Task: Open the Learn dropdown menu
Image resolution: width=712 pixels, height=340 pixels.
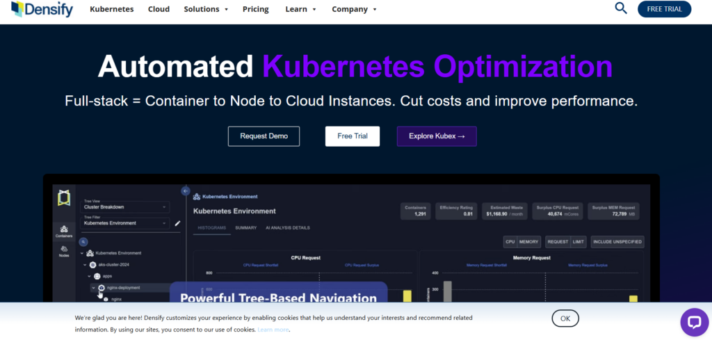Action: (x=300, y=9)
